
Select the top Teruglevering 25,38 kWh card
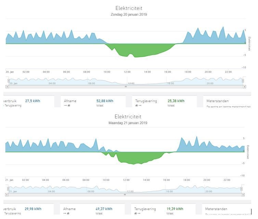click(x=164, y=101)
